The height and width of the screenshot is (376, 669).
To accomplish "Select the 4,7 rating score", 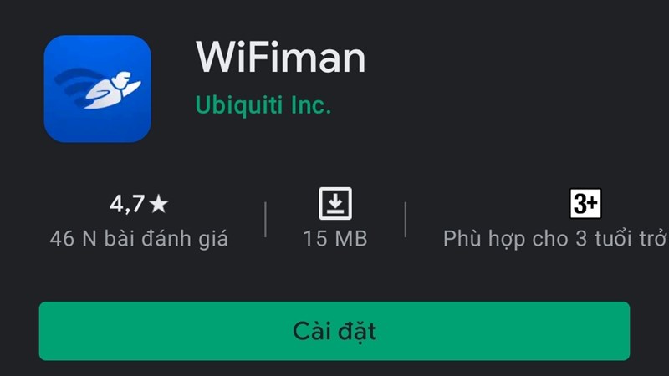I will tap(127, 204).
